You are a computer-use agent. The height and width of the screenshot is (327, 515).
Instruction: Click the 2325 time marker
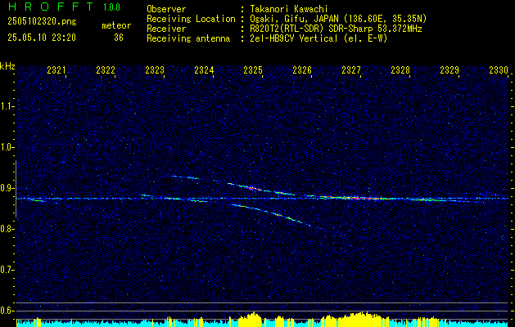[x=253, y=70]
